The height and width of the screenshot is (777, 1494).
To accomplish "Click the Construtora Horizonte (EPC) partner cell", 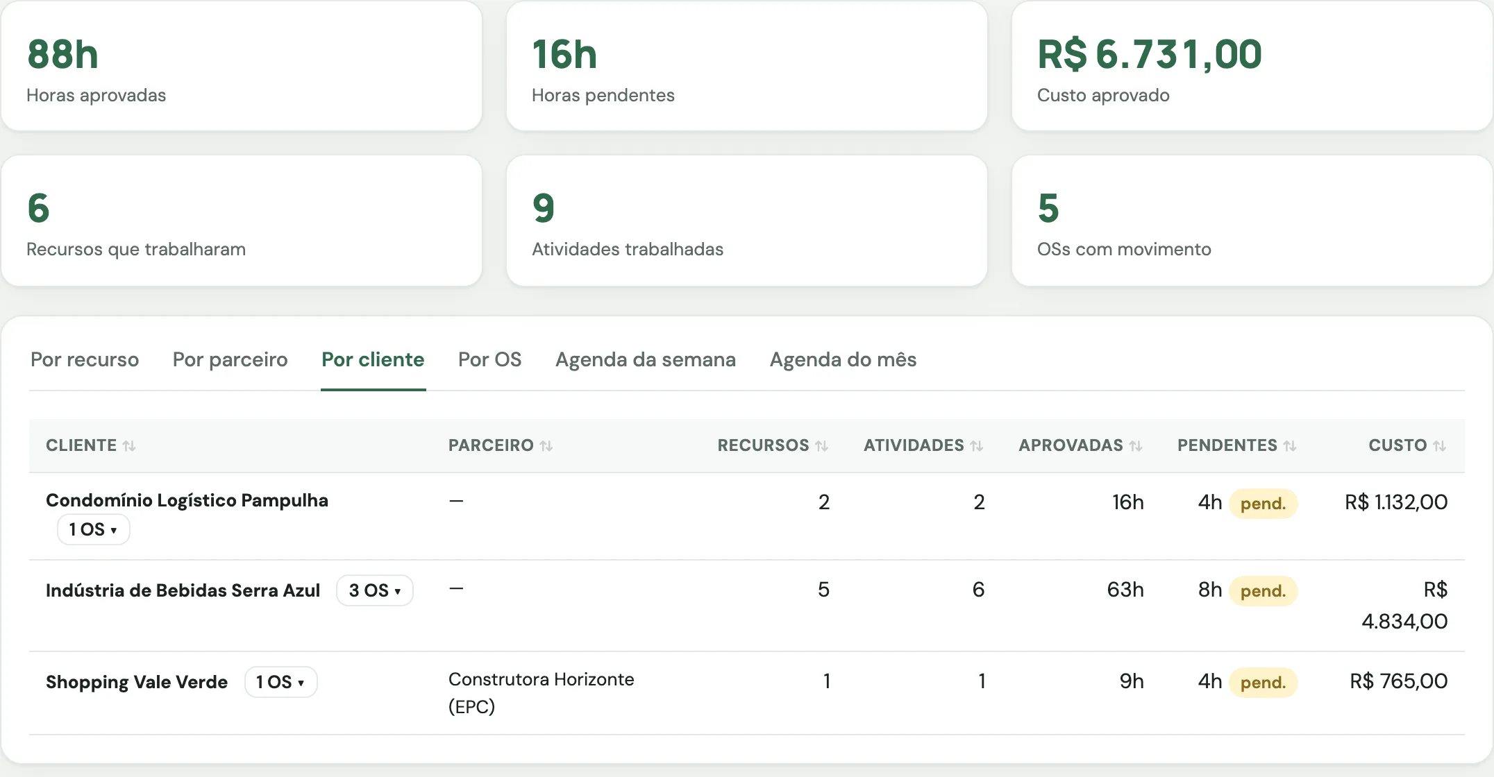I will [541, 692].
